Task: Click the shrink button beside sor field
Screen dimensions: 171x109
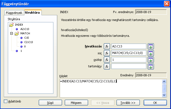Action: tap(151, 53)
